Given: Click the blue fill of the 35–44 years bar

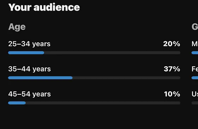Looking at the screenshot, I should point(40,78).
